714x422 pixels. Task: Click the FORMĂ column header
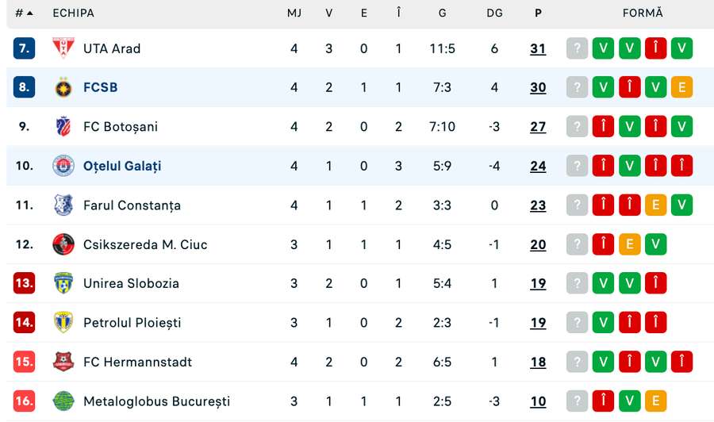pyautogui.click(x=643, y=13)
